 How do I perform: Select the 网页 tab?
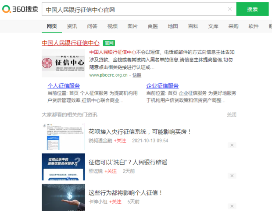[52, 26]
